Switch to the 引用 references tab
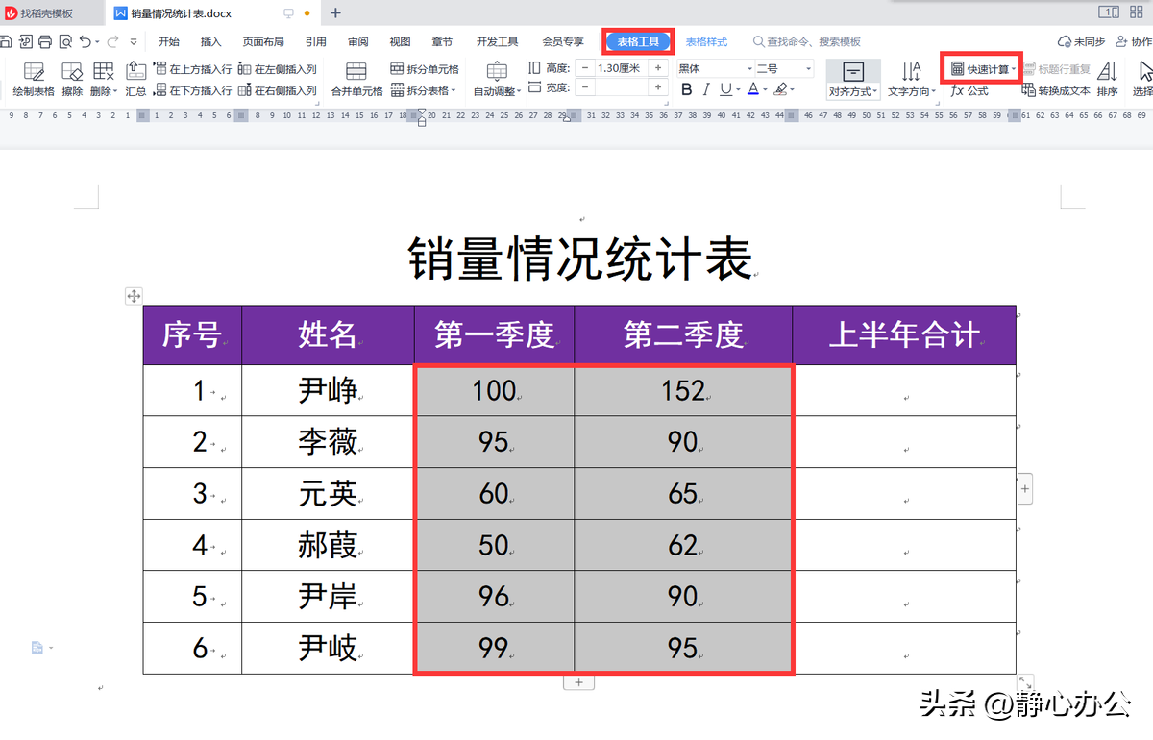The height and width of the screenshot is (740, 1153). click(x=316, y=41)
